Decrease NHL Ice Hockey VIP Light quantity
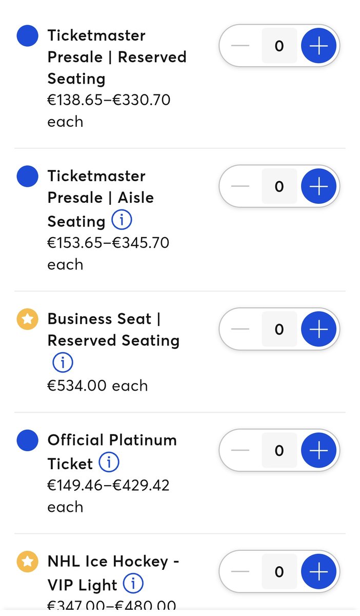The height and width of the screenshot is (616, 360). [x=240, y=571]
